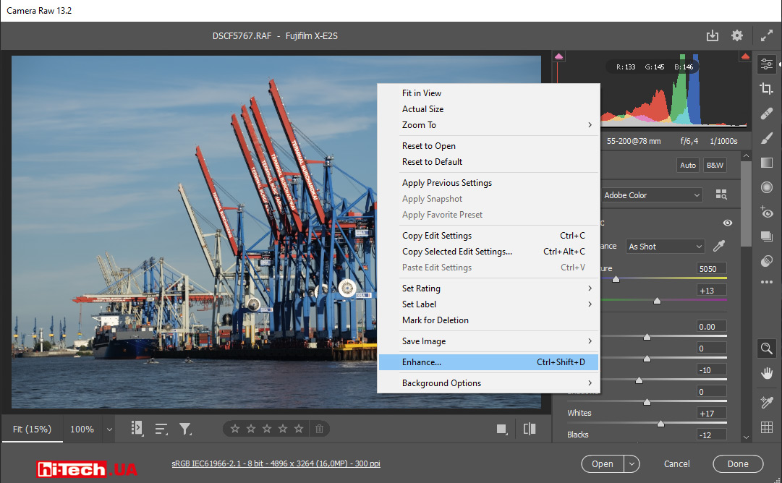
Task: Select the Red Eye removal tool
Action: pos(767,212)
